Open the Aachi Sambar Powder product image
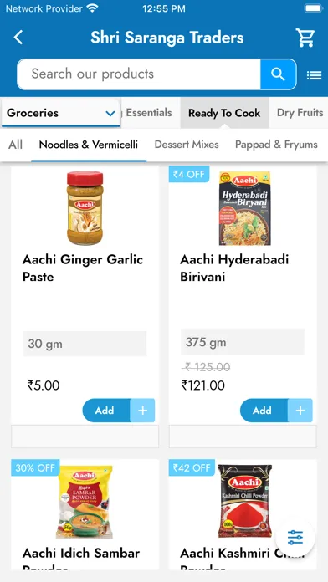This screenshot has height=582, width=328. [85, 502]
